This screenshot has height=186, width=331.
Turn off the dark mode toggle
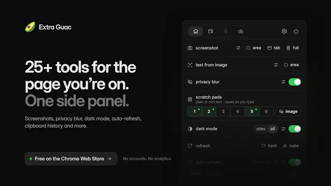coord(295,129)
